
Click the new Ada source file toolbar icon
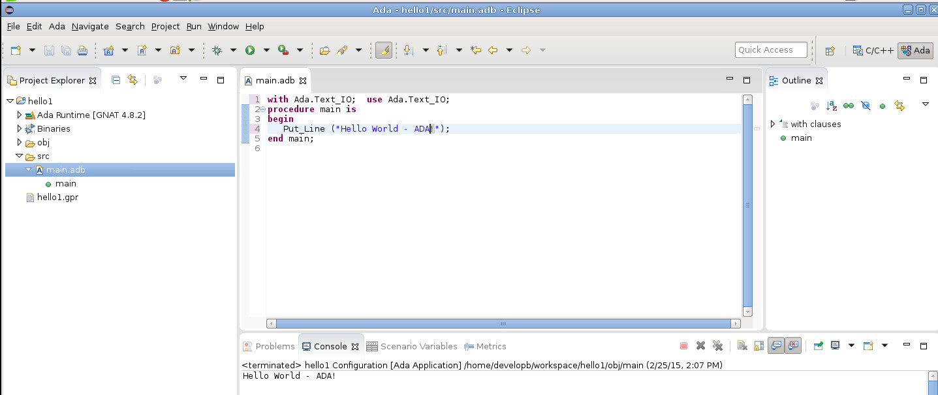point(142,50)
